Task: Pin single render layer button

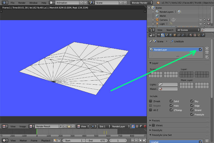Action: (x=207, y=57)
